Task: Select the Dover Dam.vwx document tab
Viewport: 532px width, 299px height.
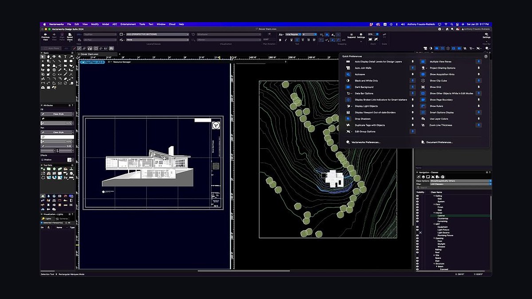Action: tap(98, 54)
